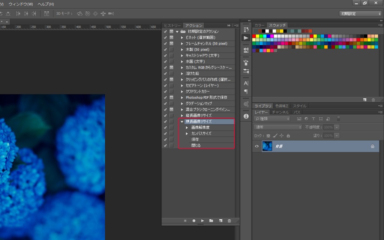Switch to the ヒストリー tab
384x240 pixels.
[172, 25]
